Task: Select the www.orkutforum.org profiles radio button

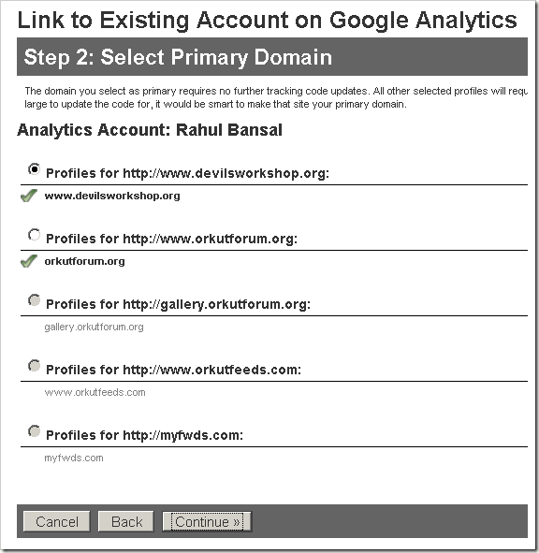Action: [x=35, y=235]
